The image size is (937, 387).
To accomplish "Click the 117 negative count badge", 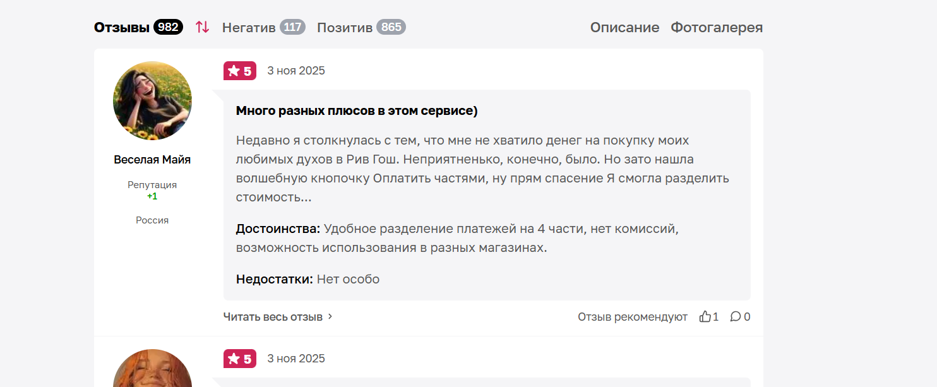I will click(292, 27).
